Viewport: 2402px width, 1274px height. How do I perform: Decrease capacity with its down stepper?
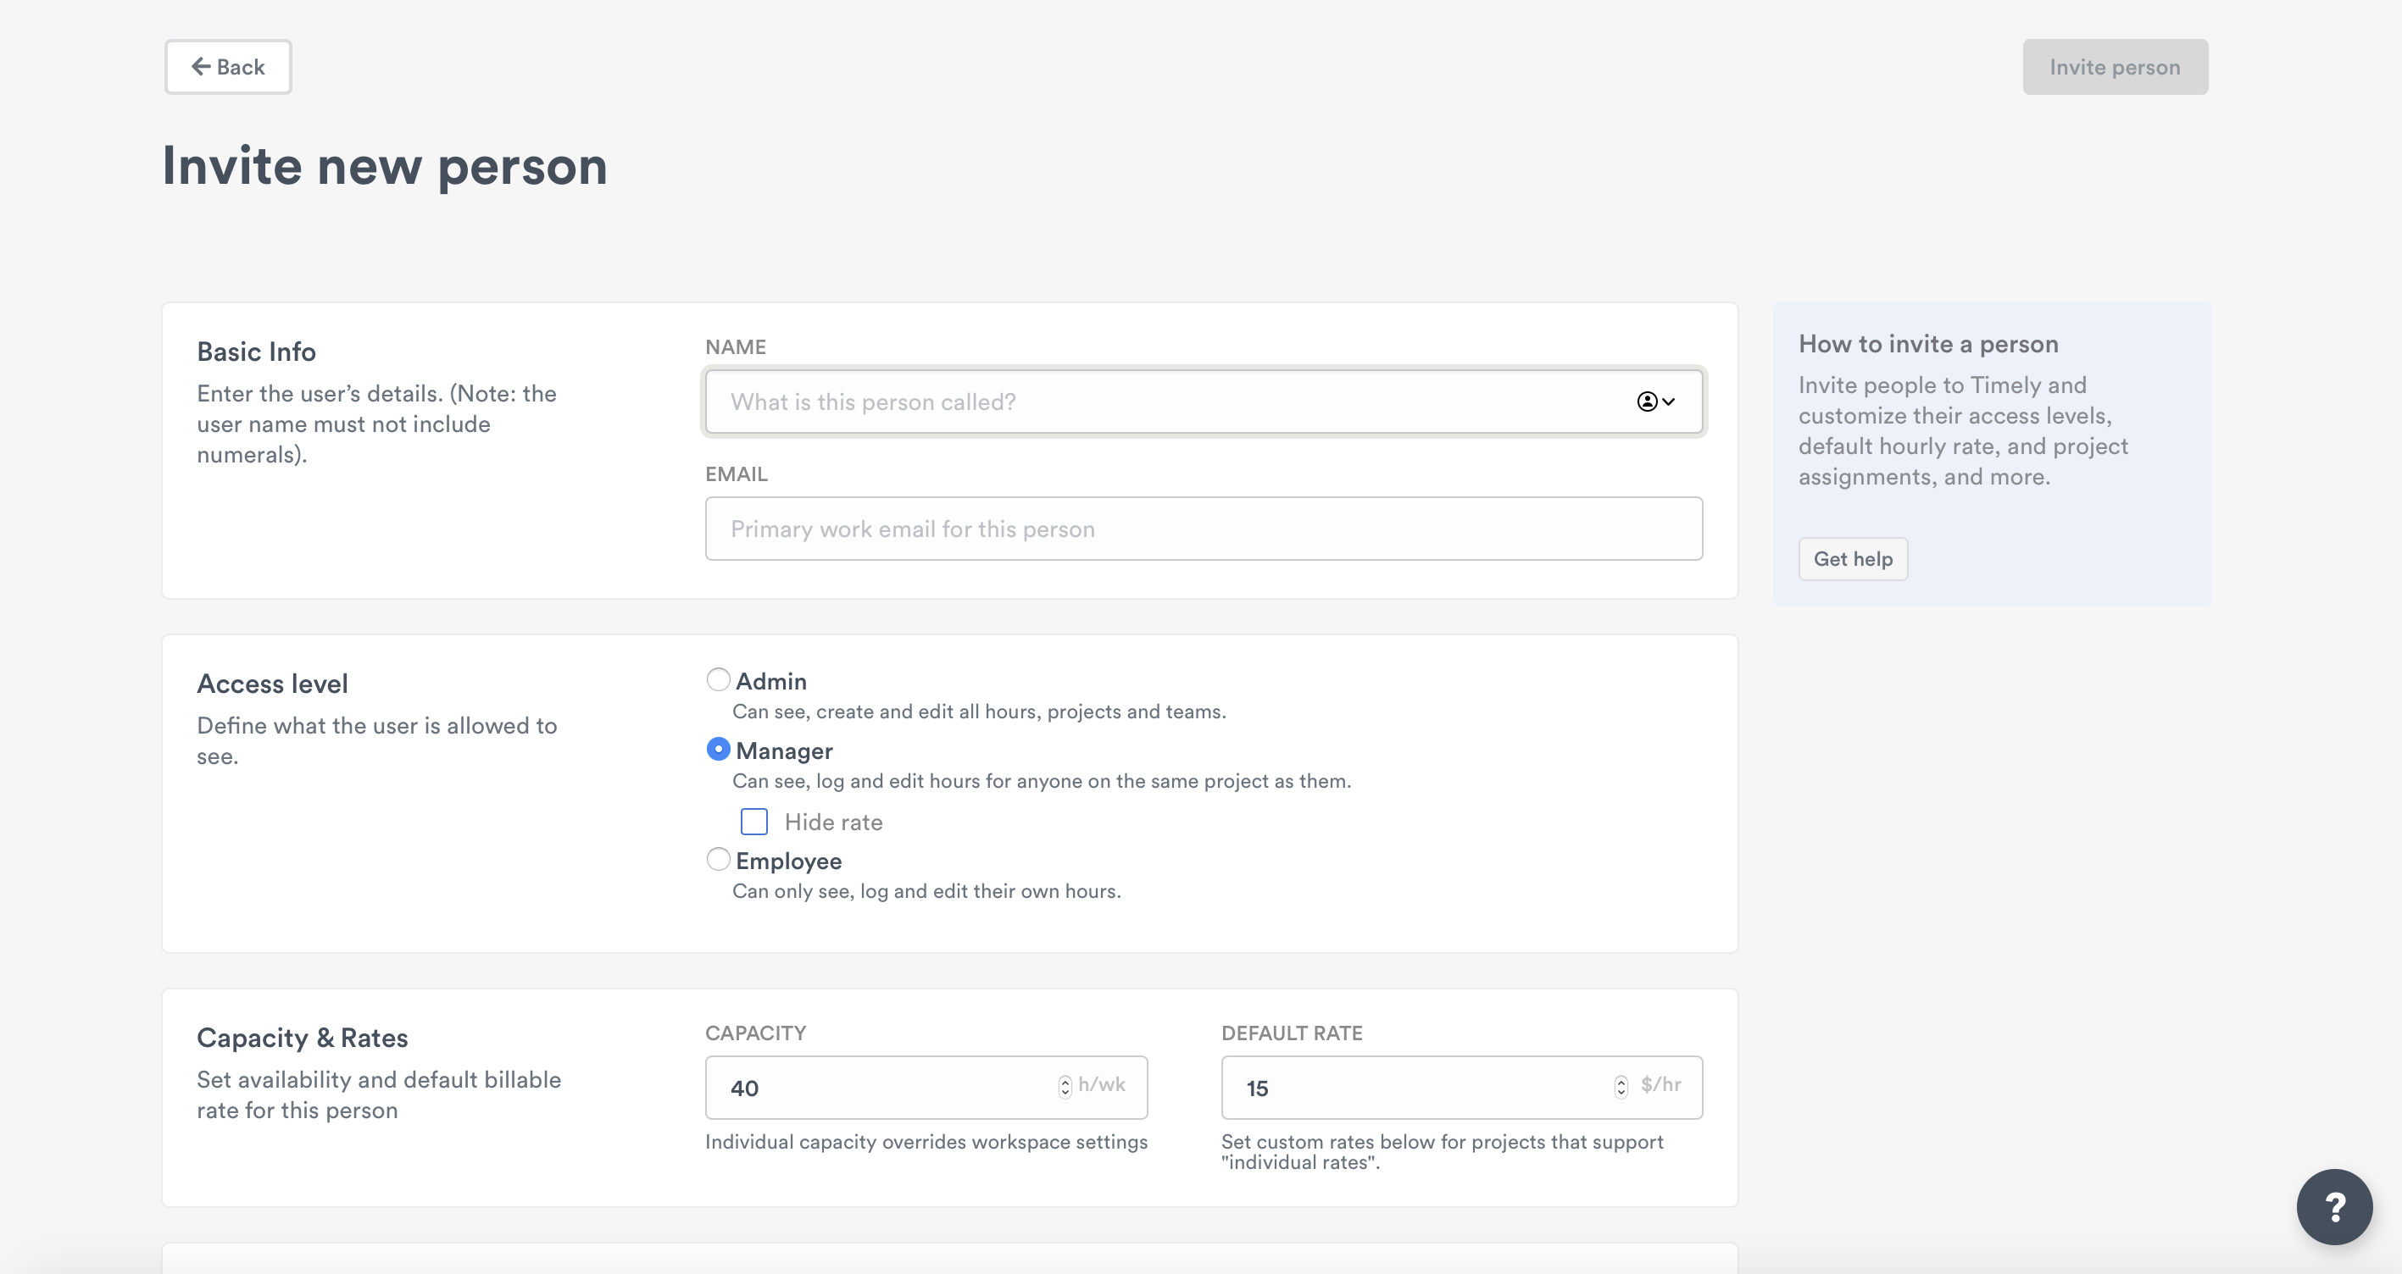[x=1064, y=1094]
